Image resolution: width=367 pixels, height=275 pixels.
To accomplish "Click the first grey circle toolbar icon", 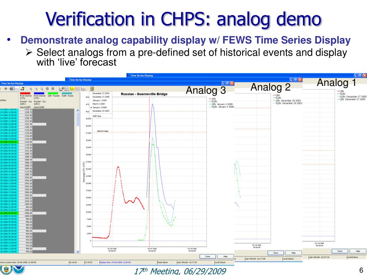I will 47,89.
